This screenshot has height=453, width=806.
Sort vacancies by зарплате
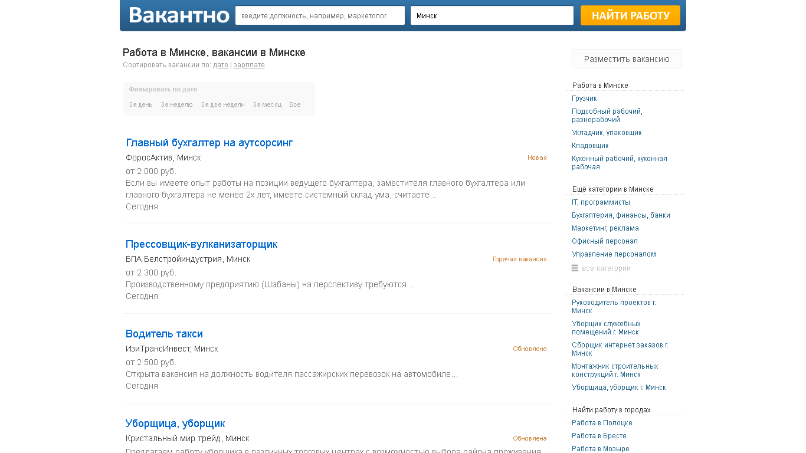pos(249,65)
